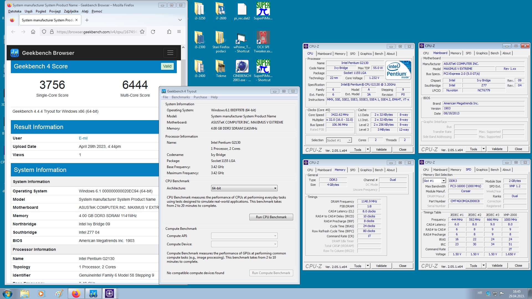This screenshot has width=532, height=299.
Task: Toggle the Geekbench Browser hamburger menu
Action: 170,53
